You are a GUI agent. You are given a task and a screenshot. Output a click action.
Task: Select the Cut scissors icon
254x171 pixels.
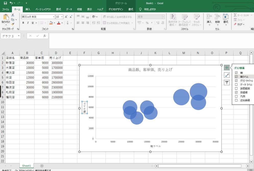click(13, 15)
